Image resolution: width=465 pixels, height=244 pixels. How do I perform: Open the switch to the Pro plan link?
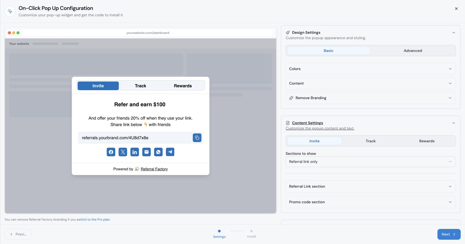[93, 220]
